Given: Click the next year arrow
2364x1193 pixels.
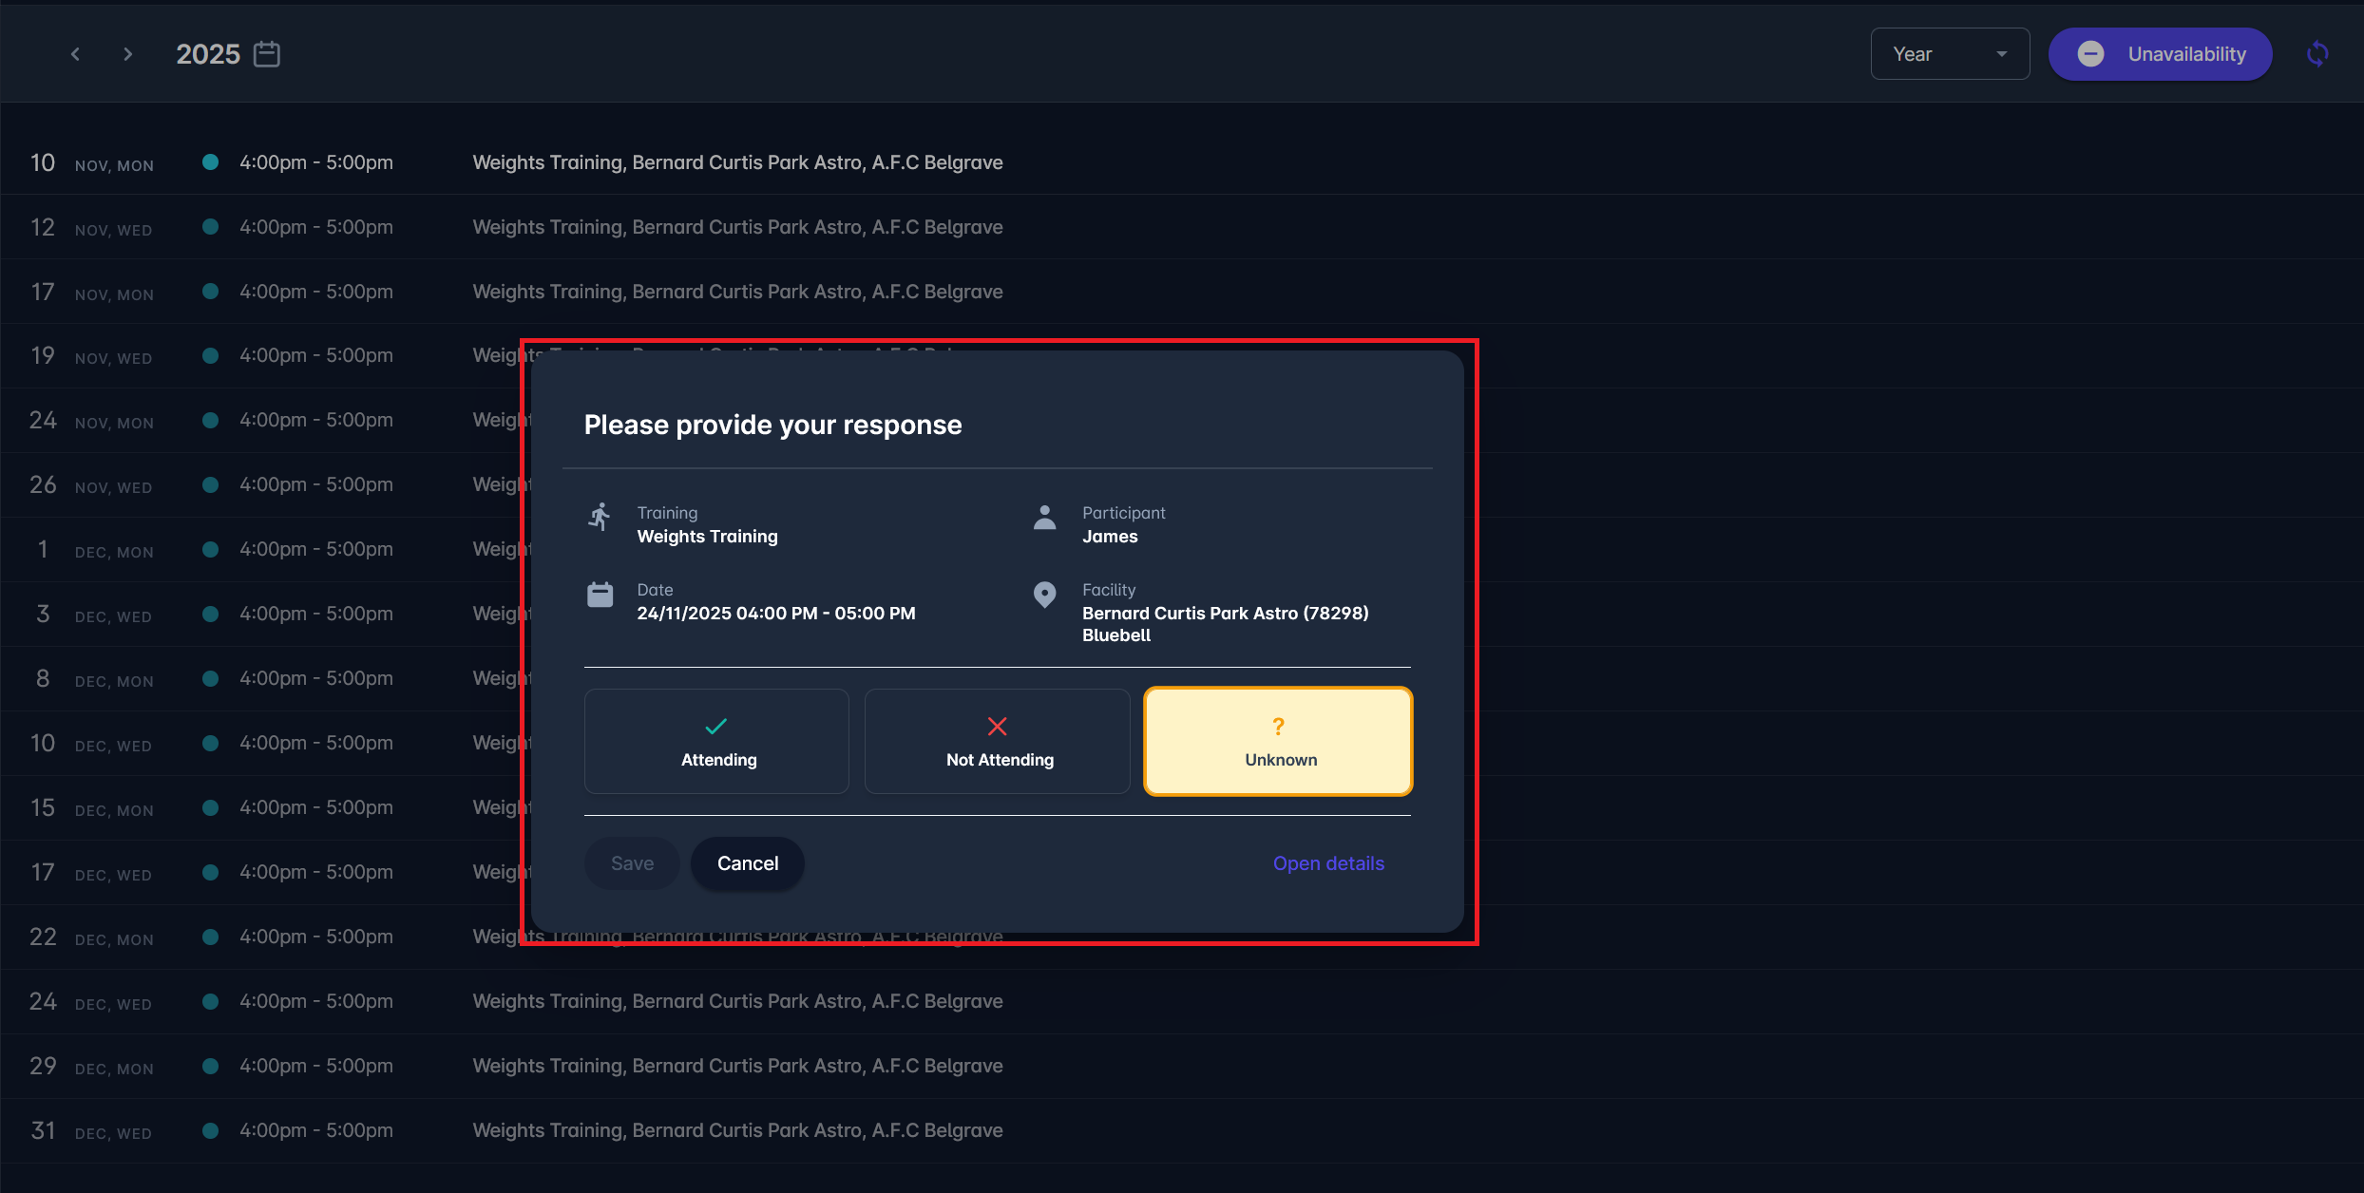Looking at the screenshot, I should (127, 54).
